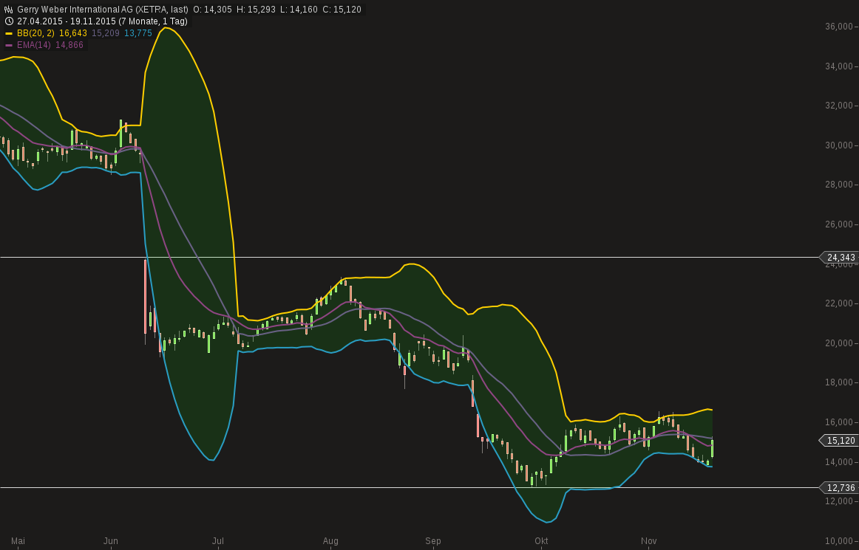Select the yellow BB indicator dash icon
859x550 pixels.
click(9, 32)
